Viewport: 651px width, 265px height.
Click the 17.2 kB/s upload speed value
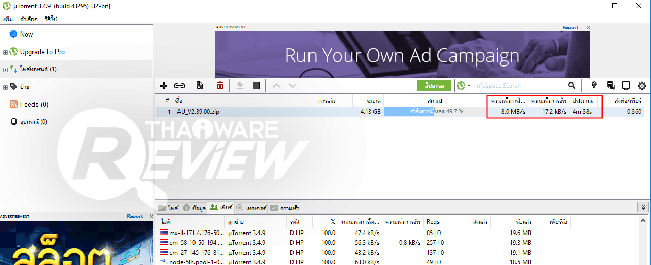pos(554,111)
